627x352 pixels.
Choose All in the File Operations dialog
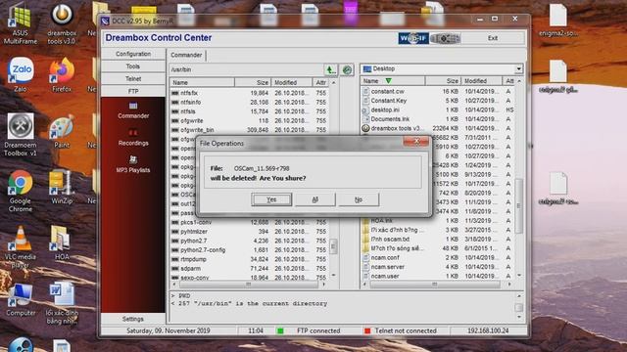[315, 199]
